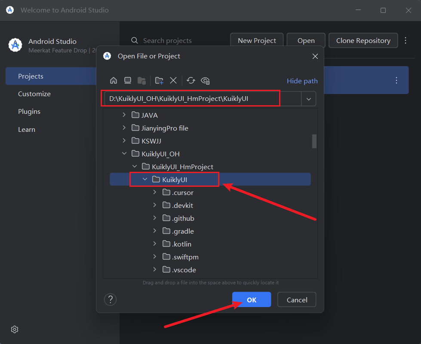
Task: Click the title bar Android Studio icon
Action: point(10,10)
